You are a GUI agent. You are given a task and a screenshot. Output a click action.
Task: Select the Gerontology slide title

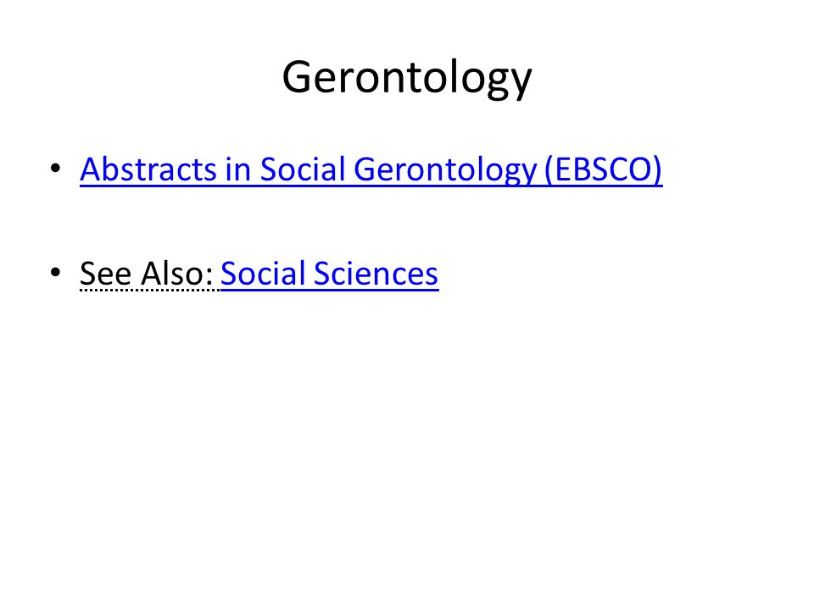click(x=407, y=78)
